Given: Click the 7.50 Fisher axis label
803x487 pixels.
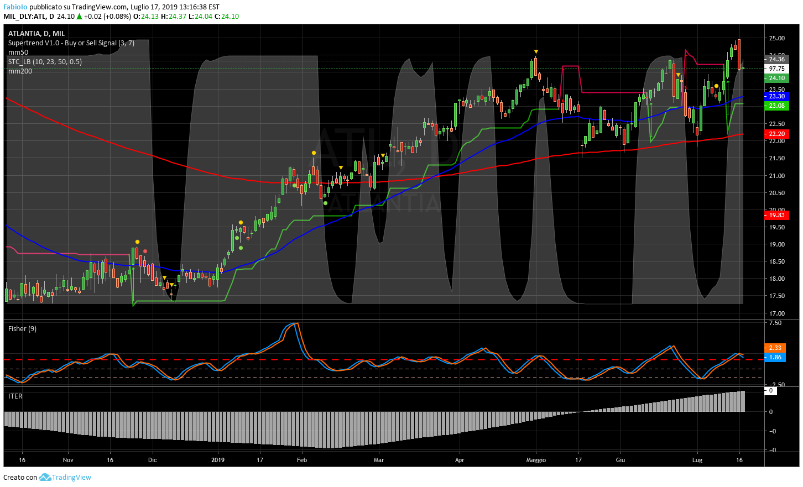Looking at the screenshot, I should click(x=775, y=323).
